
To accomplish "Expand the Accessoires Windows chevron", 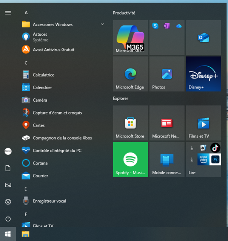I will click(102, 24).
